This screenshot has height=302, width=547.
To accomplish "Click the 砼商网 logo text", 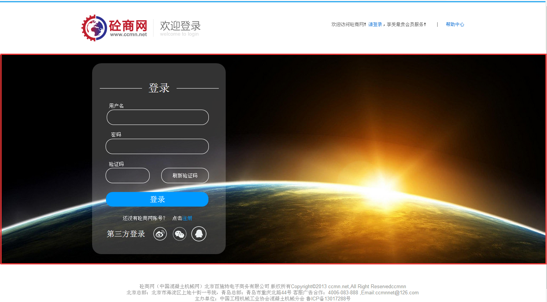I will 128,25.
